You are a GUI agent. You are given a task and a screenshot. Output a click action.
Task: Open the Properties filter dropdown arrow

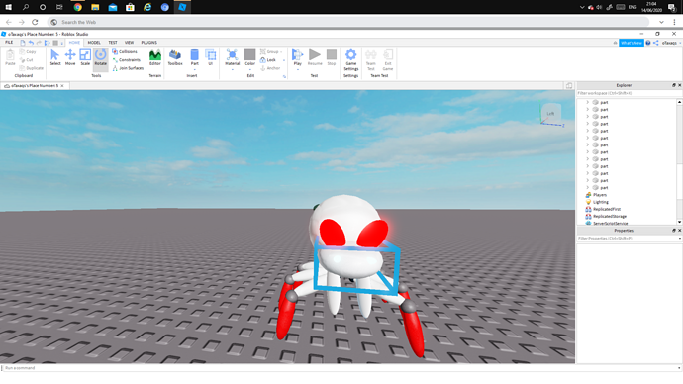pos(679,239)
